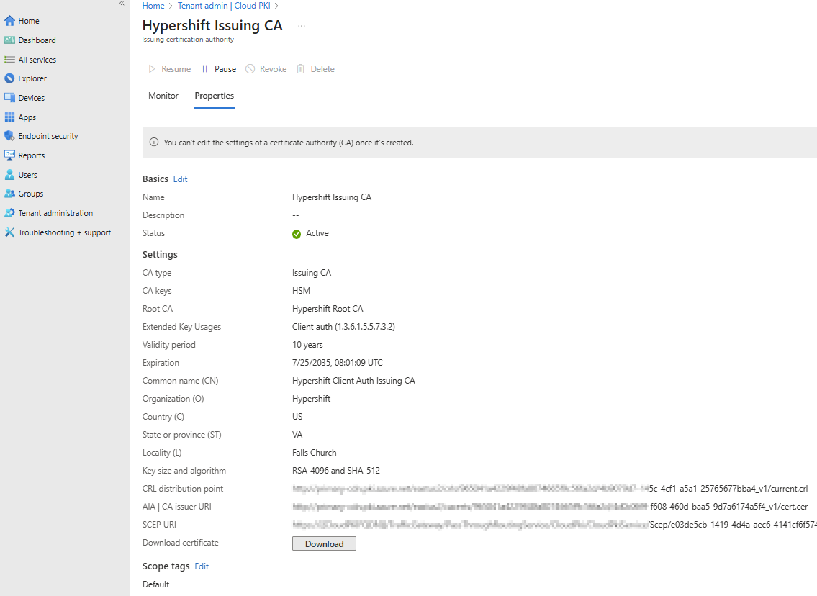Open the Explorer compass icon

pos(9,78)
